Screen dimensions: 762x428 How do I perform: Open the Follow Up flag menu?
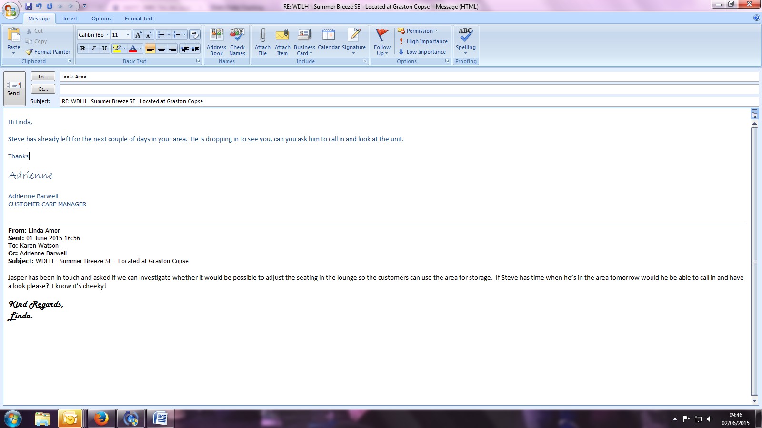pos(382,42)
